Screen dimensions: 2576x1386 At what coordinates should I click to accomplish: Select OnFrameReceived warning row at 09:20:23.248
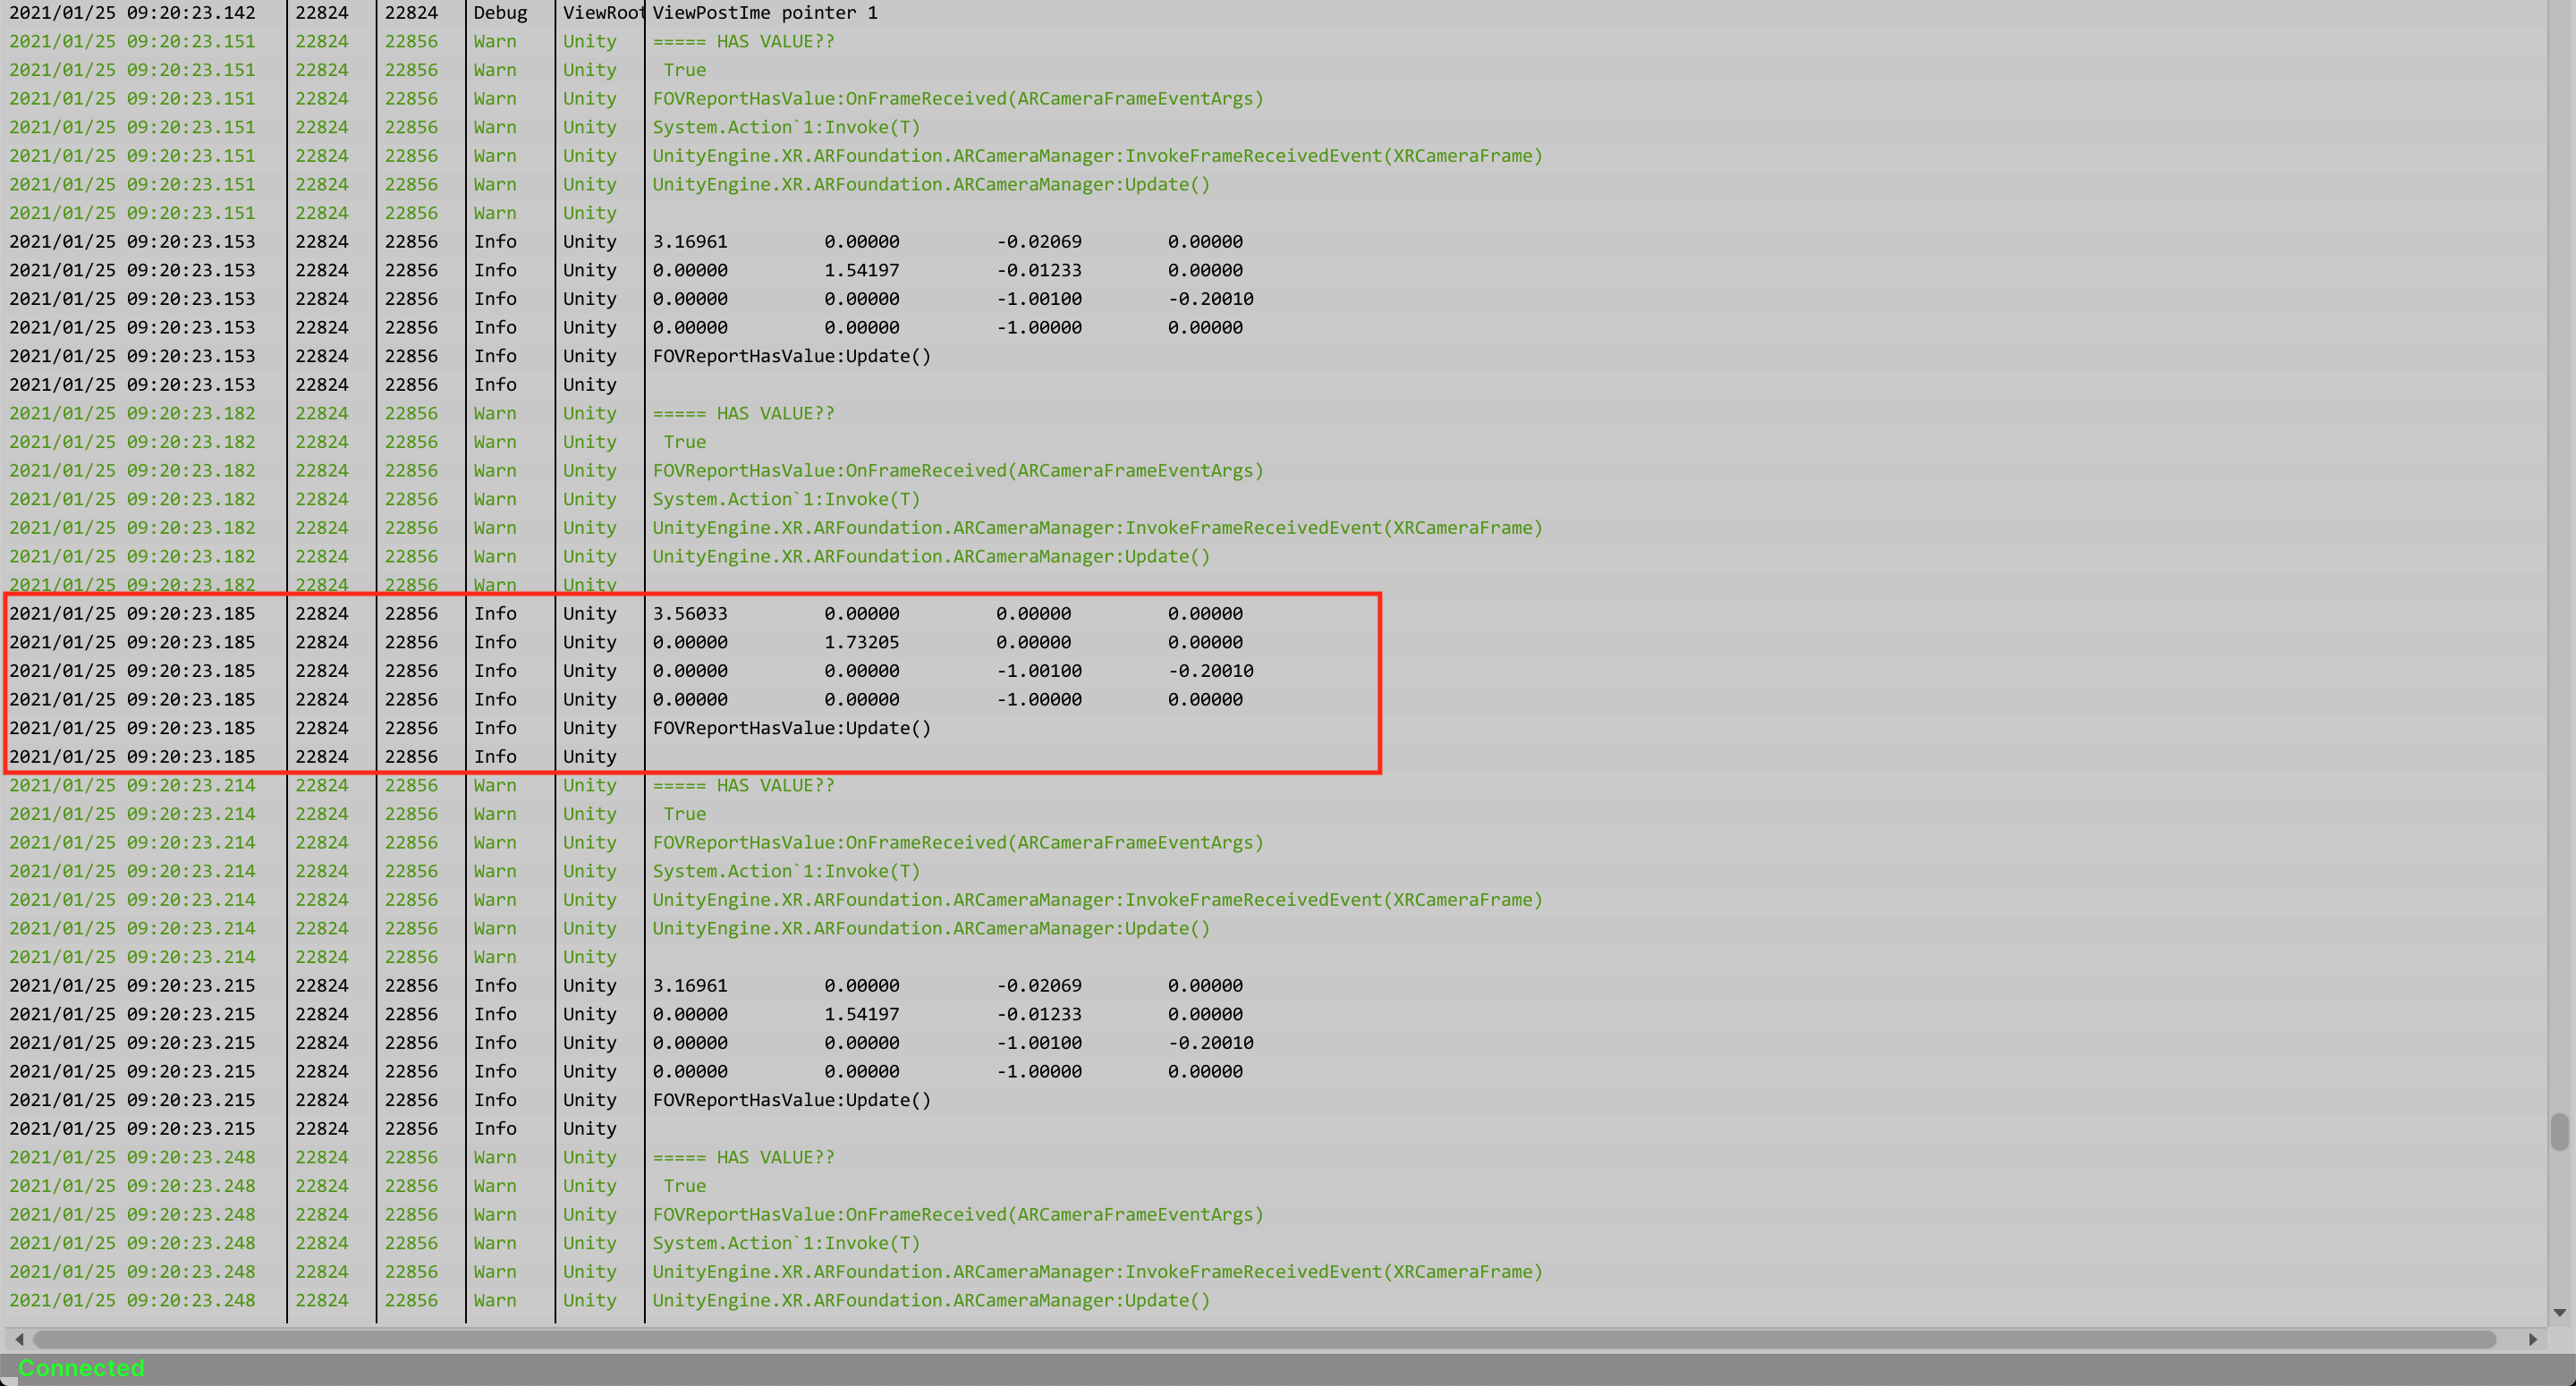tap(958, 1214)
